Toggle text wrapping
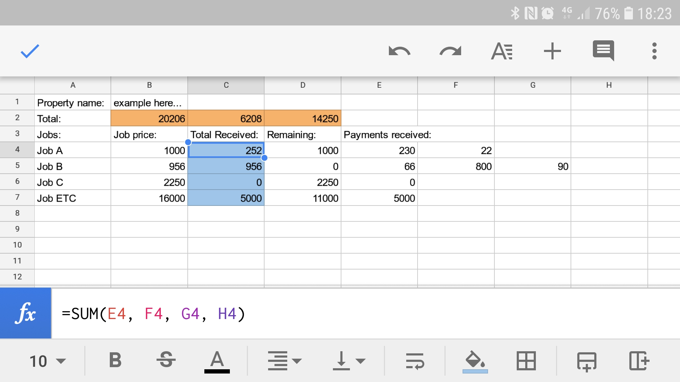The width and height of the screenshot is (680, 382). (415, 361)
